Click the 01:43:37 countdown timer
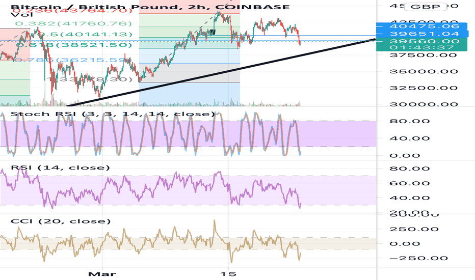This screenshot has height=280, width=475. [x=421, y=47]
